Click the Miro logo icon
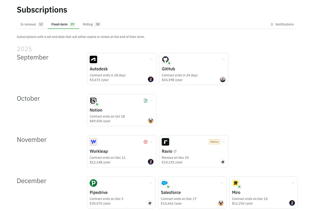Viewport: 316px width, 211px height. coord(236,183)
